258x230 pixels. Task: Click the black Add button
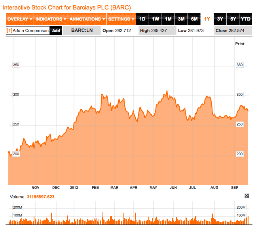[x=56, y=30]
